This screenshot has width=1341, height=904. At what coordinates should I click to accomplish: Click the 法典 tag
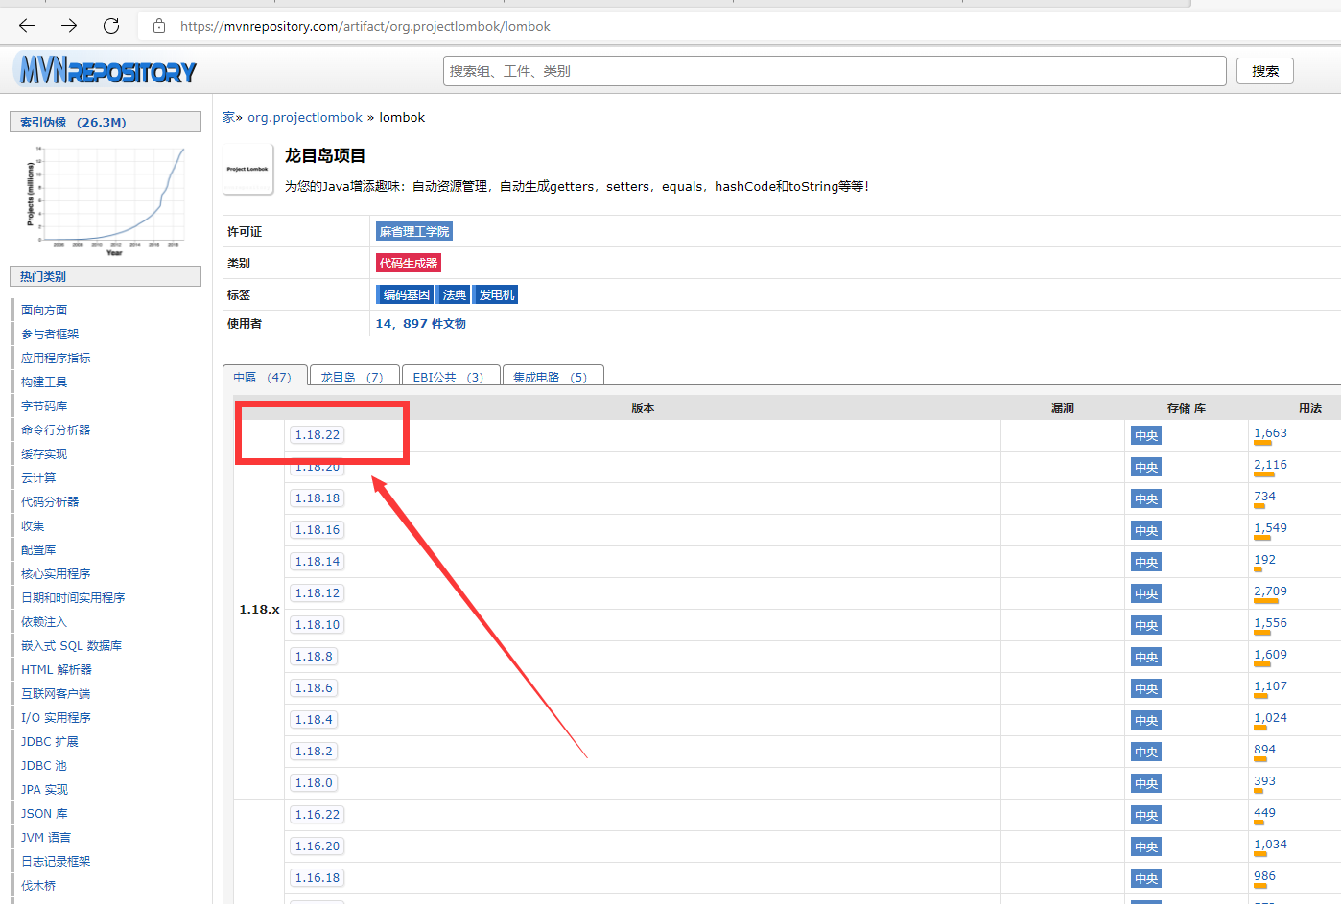(x=454, y=294)
